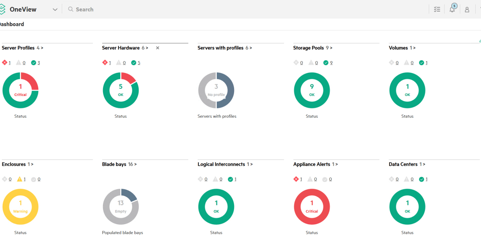Open the Data Centers panel title link
This screenshot has width=481, height=240.
pos(402,164)
